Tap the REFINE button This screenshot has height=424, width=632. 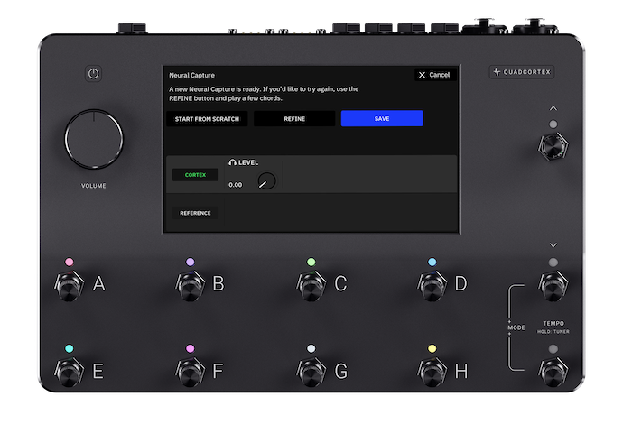294,119
